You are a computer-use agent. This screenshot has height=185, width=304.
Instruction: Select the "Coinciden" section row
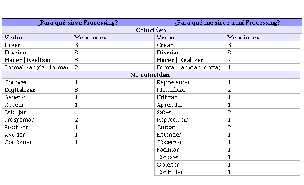coord(151,30)
